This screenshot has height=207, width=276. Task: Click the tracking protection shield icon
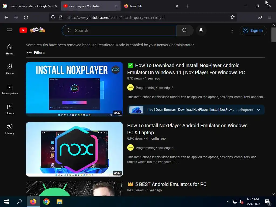click(x=53, y=18)
